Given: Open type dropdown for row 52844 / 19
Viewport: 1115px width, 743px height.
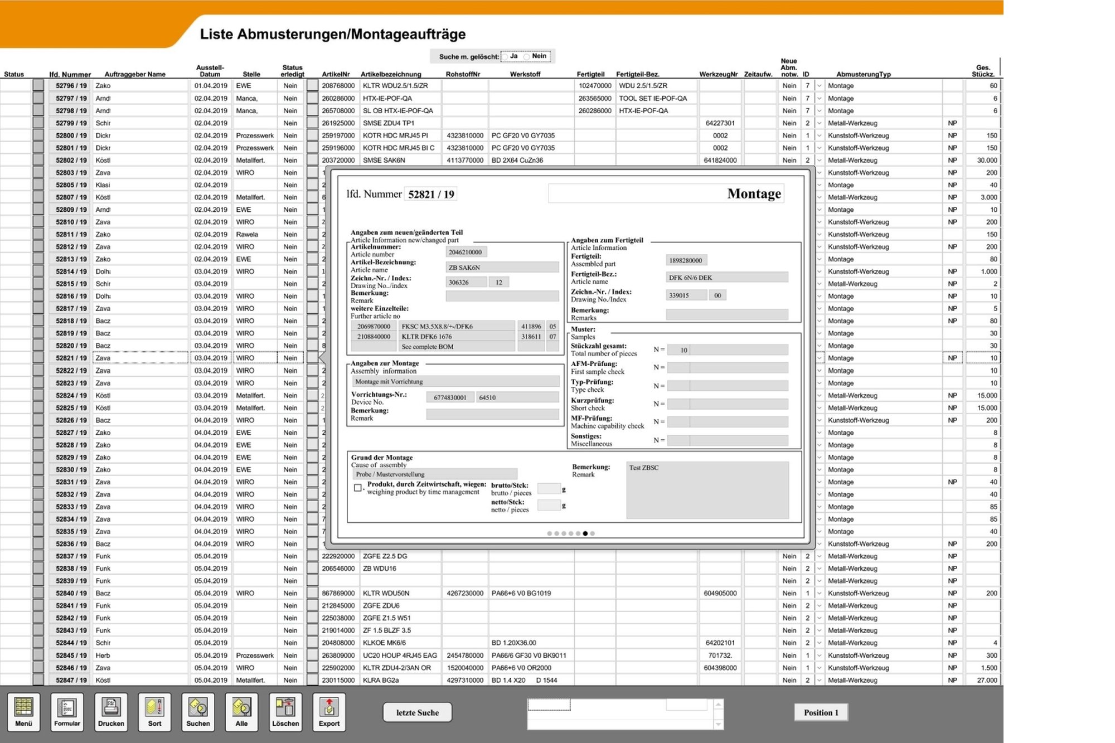Looking at the screenshot, I should (x=819, y=643).
